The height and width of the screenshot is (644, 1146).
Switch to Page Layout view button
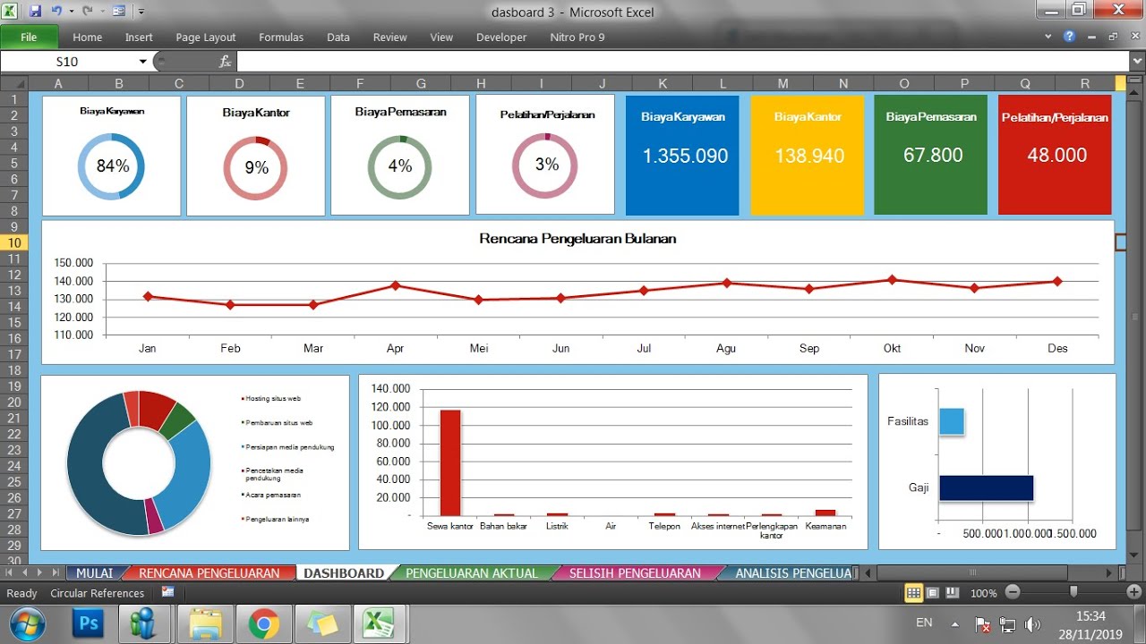(933, 592)
